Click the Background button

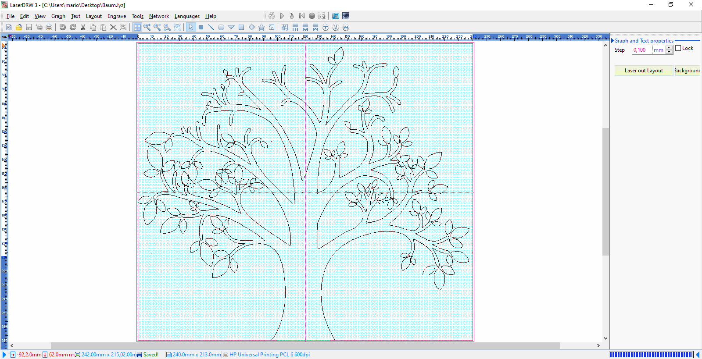pyautogui.click(x=688, y=71)
